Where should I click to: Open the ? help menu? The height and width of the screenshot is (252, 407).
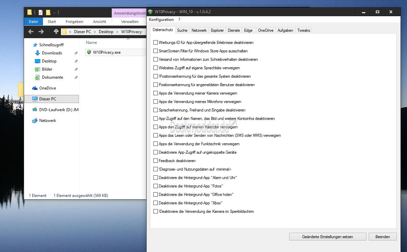pyautogui.click(x=179, y=20)
